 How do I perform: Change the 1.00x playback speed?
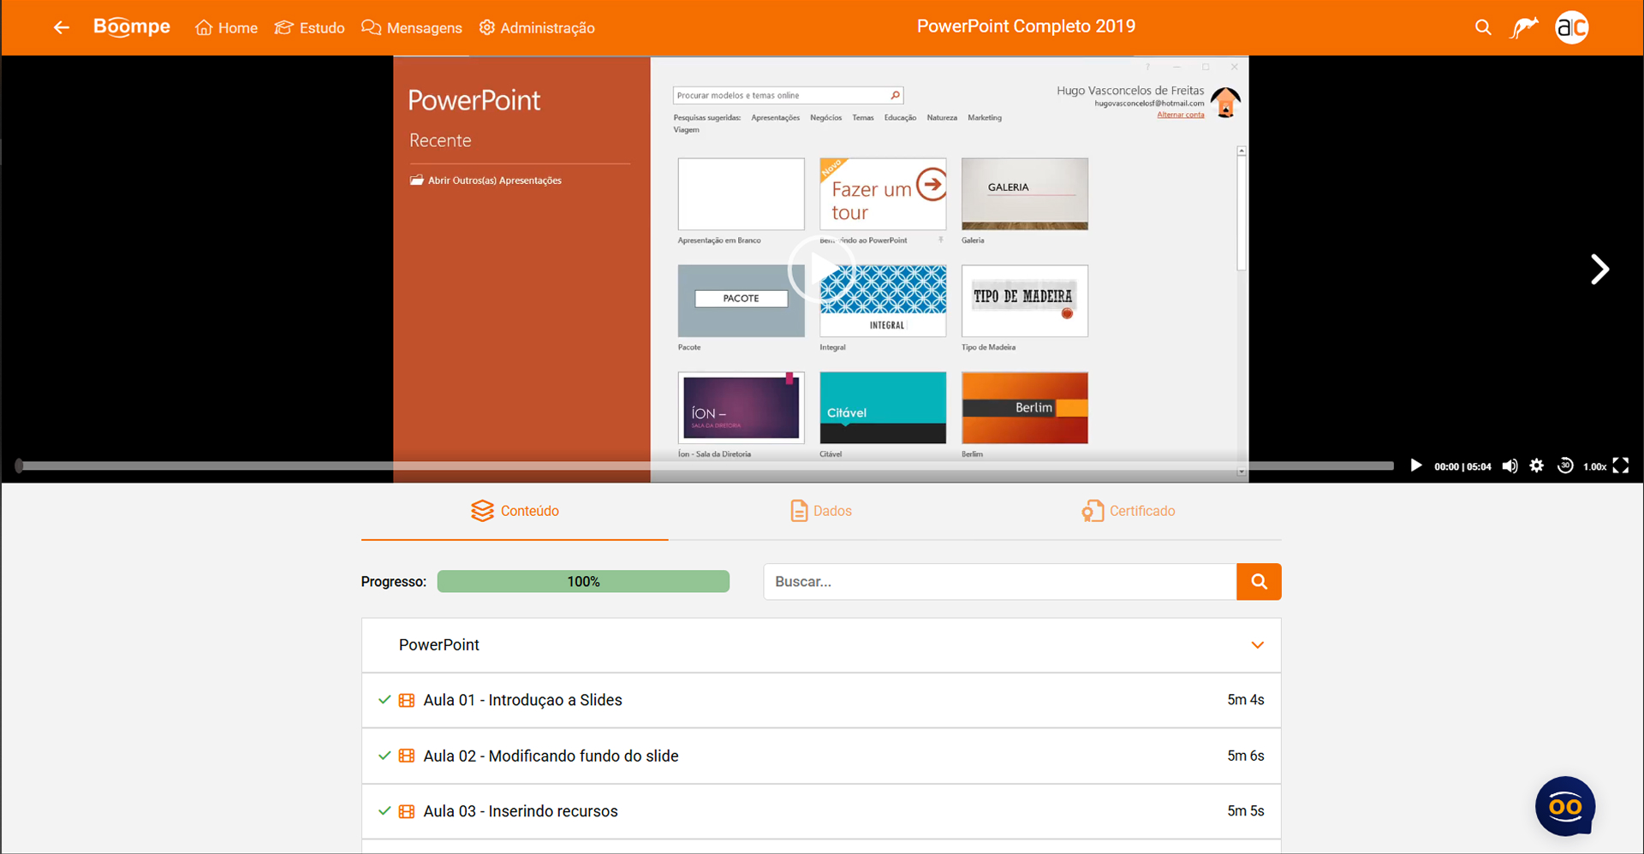1594,466
